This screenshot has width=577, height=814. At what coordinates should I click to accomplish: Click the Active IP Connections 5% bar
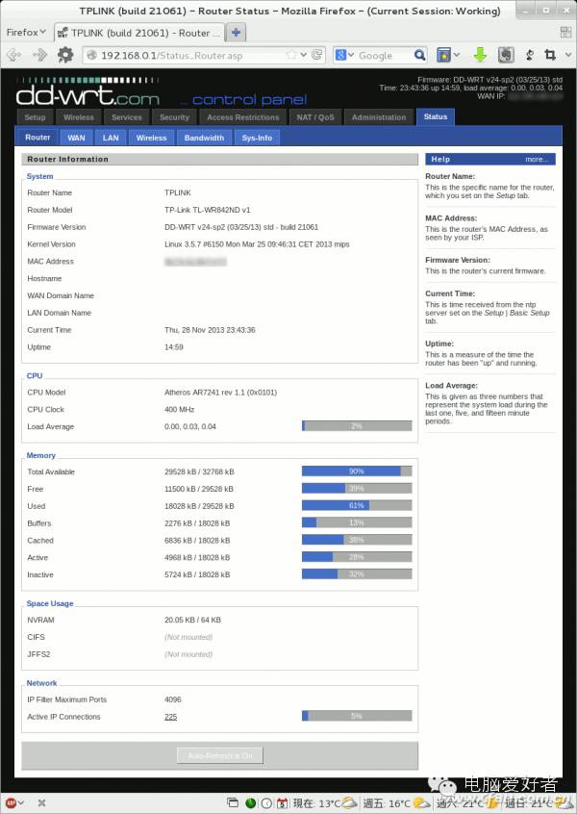point(357,716)
